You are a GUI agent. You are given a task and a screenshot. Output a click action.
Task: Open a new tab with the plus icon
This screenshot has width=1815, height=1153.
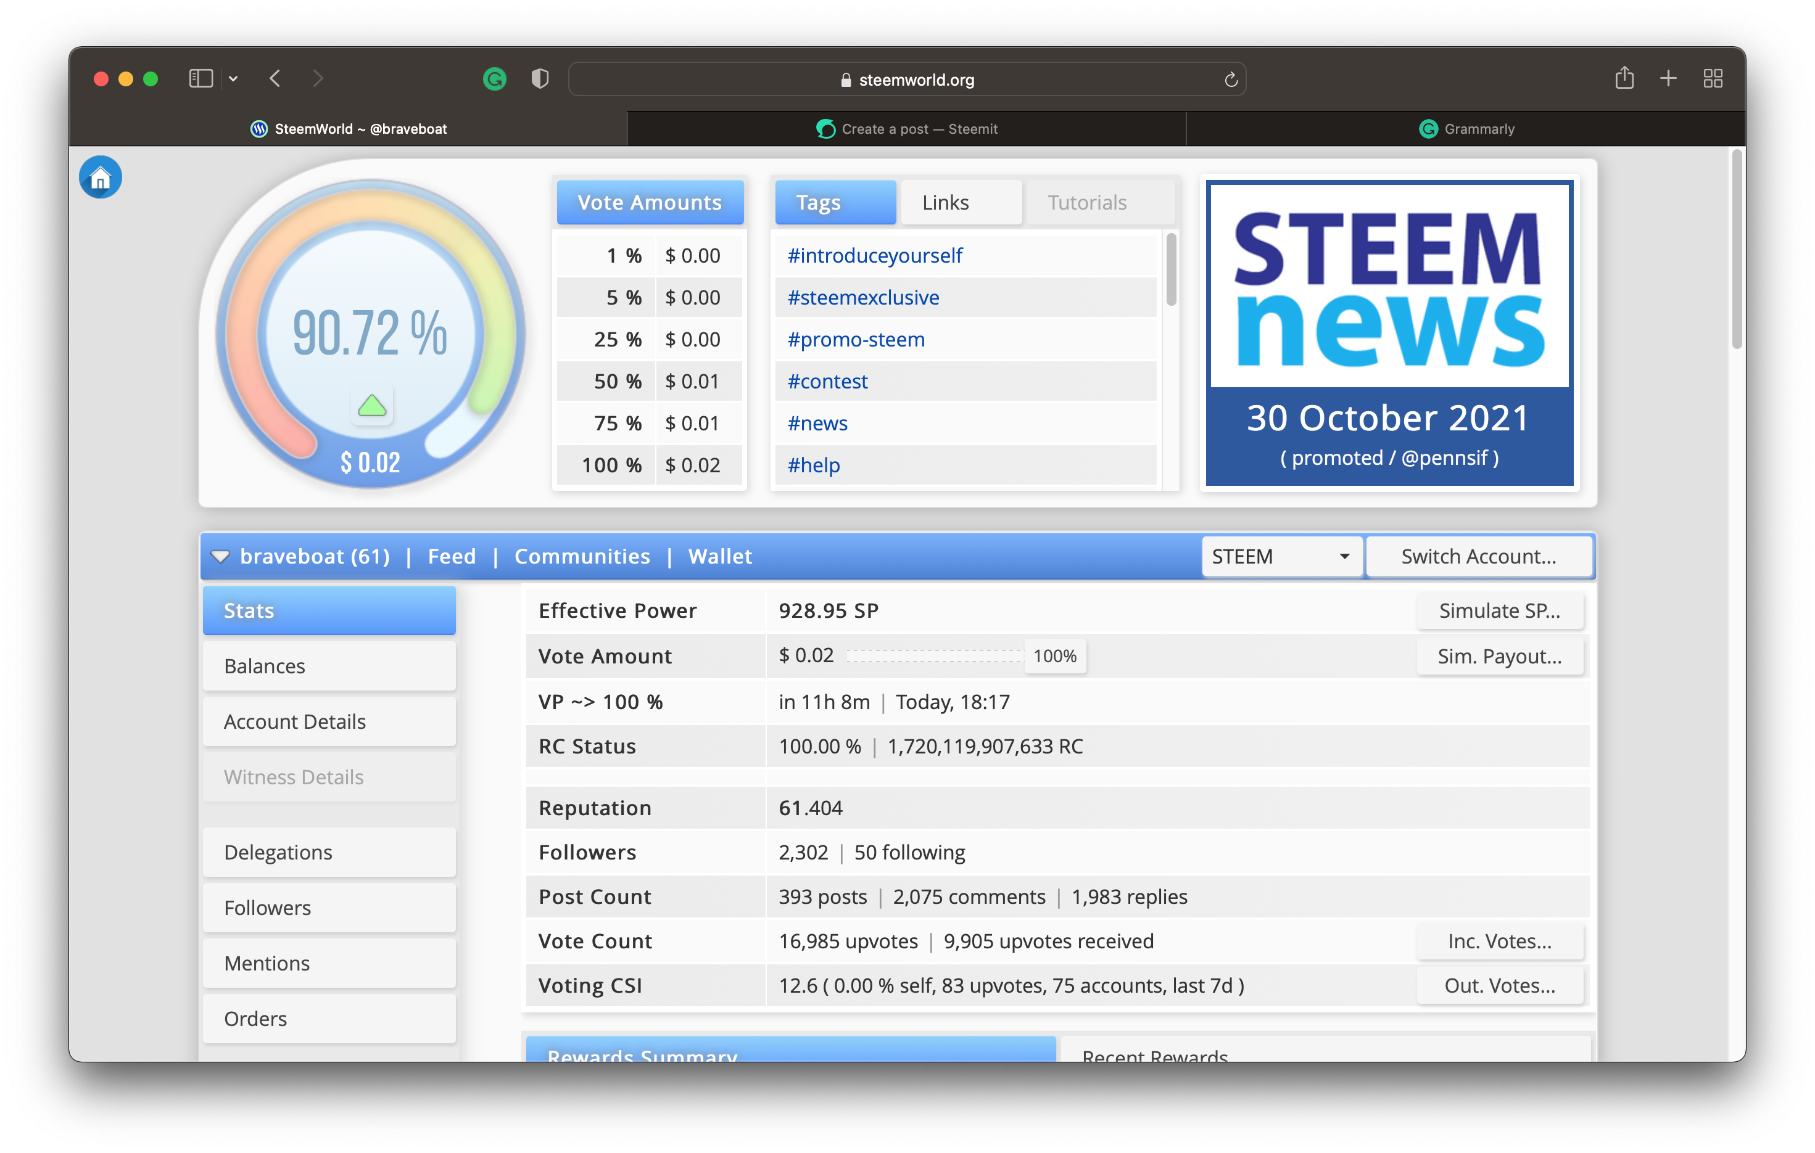pos(1668,78)
